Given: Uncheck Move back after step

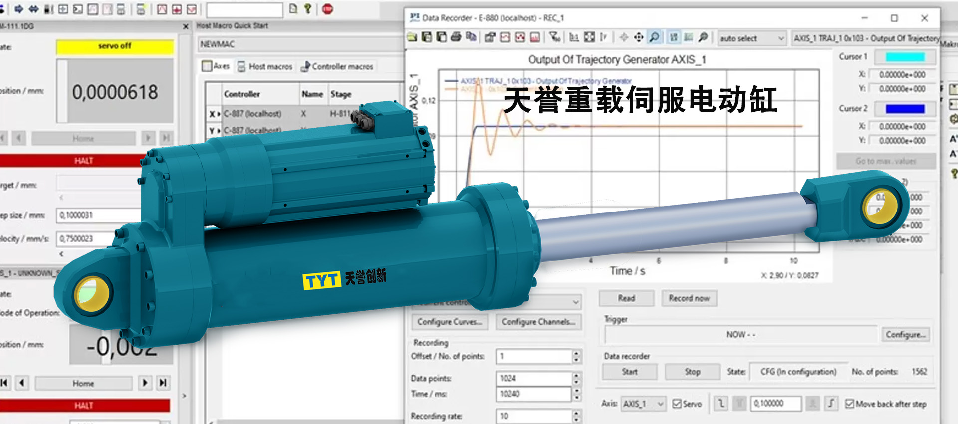Looking at the screenshot, I should (849, 404).
